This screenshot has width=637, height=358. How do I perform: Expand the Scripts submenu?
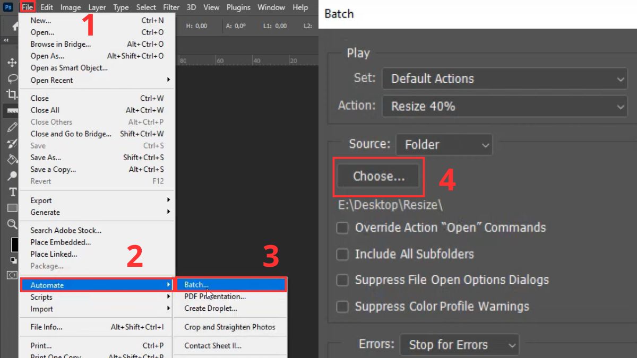(x=97, y=297)
